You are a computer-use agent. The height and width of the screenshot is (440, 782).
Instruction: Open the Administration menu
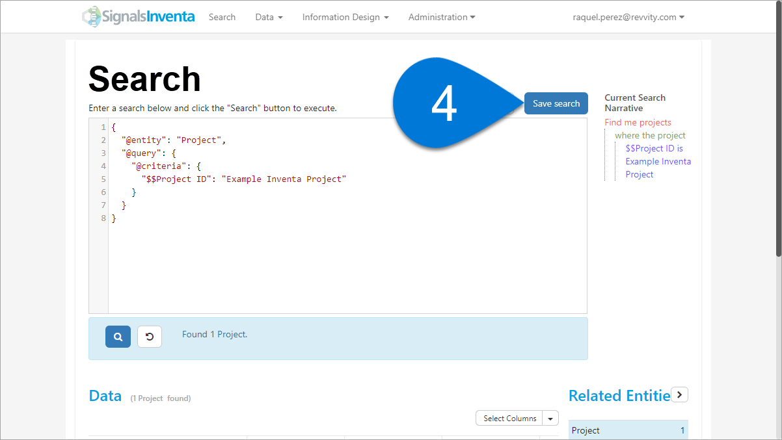pos(442,17)
